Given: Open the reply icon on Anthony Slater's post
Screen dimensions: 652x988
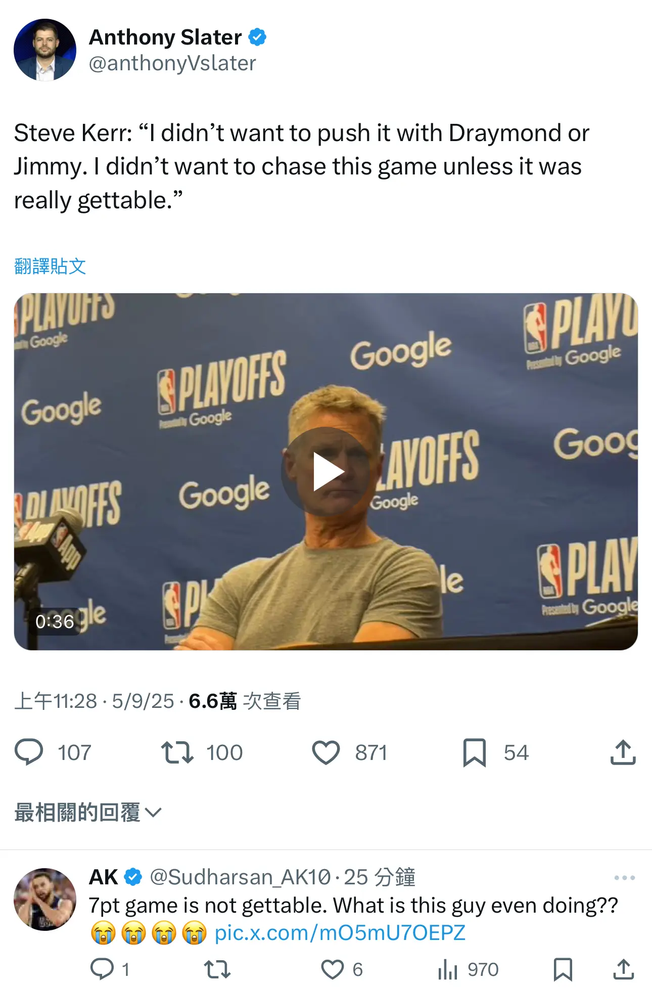Looking at the screenshot, I should [x=29, y=752].
